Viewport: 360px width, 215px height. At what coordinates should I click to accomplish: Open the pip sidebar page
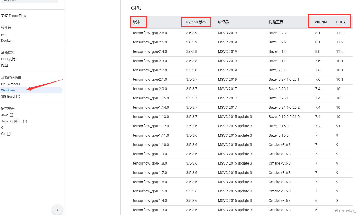pyautogui.click(x=3, y=34)
